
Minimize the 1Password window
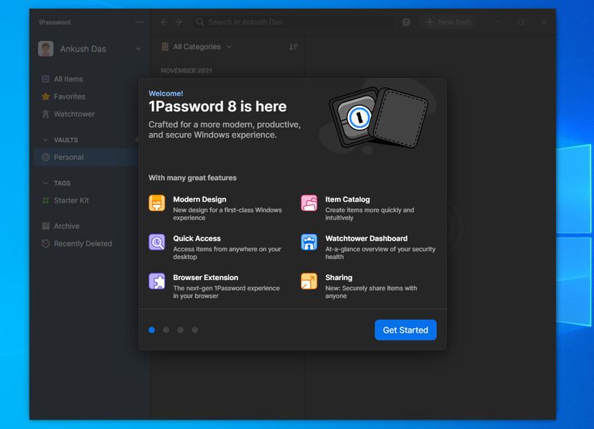point(497,22)
